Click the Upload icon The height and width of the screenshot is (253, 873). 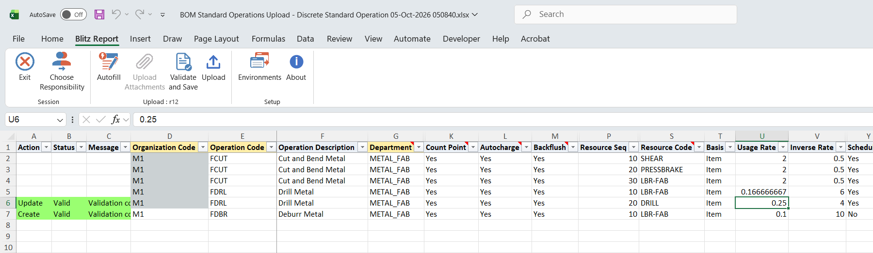click(x=213, y=62)
